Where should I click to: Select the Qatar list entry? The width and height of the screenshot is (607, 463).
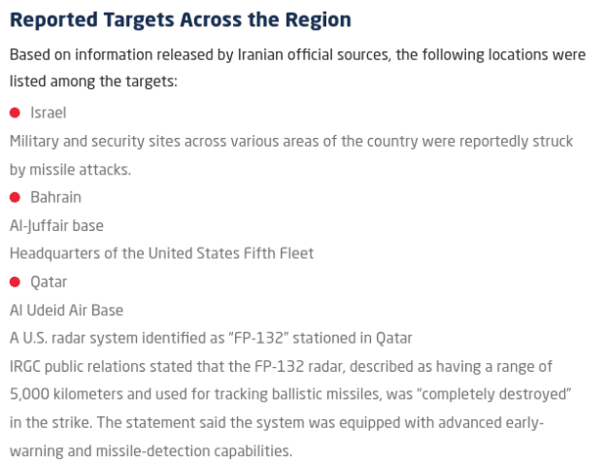pyautogui.click(x=49, y=282)
